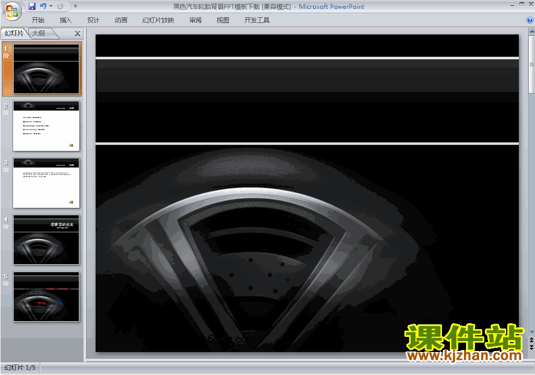Viewport: 535px width, 375px height.
Task: Customize the Quick Access Toolbar dropdown
Action: click(75, 6)
